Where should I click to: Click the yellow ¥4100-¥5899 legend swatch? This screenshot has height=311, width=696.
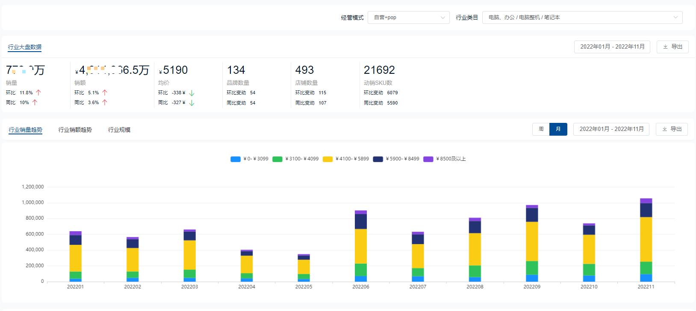(327, 159)
